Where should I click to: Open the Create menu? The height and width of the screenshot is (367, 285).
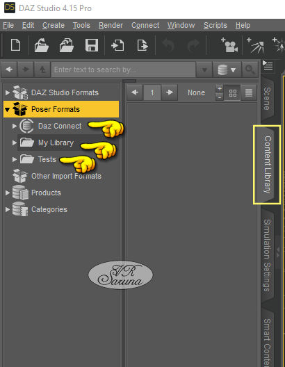tap(54, 25)
